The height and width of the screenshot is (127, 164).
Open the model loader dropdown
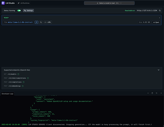point(109,3)
